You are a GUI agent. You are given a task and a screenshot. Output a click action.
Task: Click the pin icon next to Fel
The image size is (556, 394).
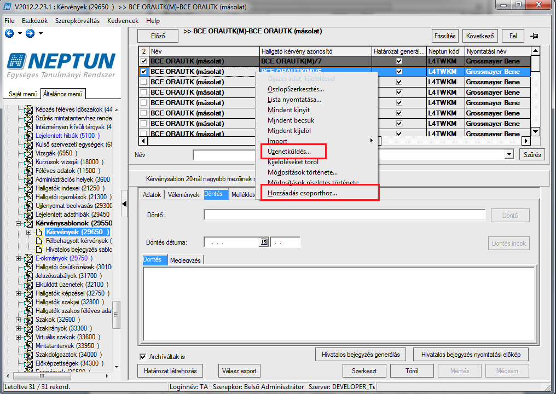[534, 36]
